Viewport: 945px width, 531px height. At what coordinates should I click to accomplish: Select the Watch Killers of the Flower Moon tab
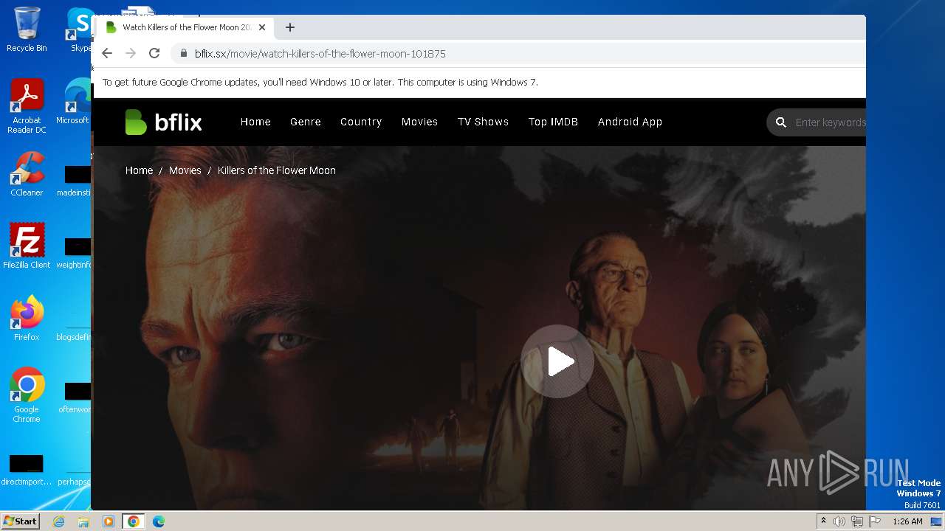[186, 27]
